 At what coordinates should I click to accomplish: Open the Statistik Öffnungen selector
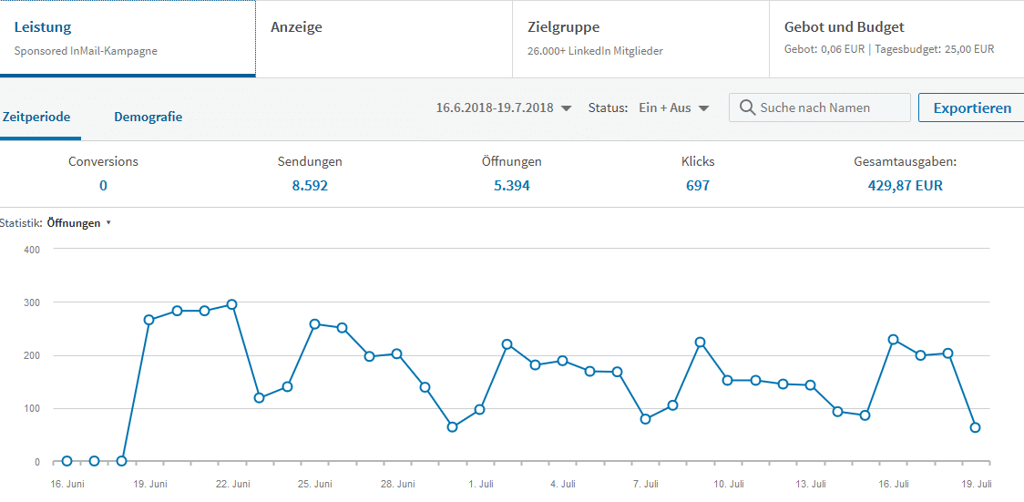(77, 223)
